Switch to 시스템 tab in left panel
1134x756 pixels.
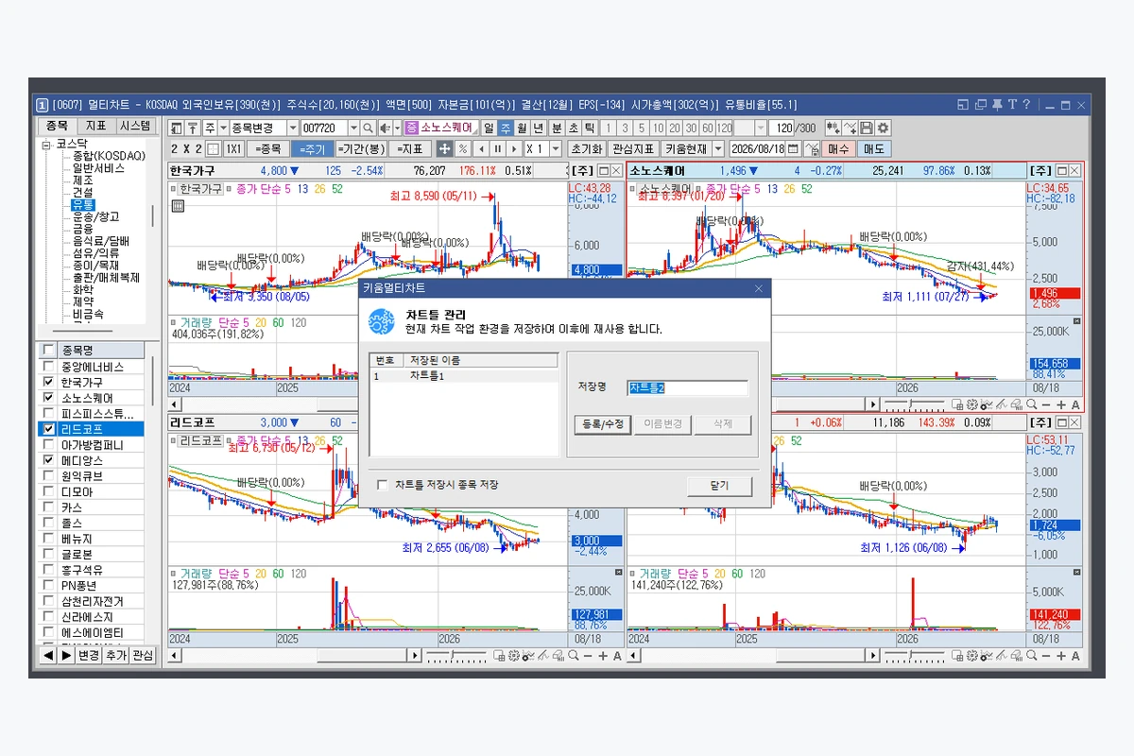(134, 126)
